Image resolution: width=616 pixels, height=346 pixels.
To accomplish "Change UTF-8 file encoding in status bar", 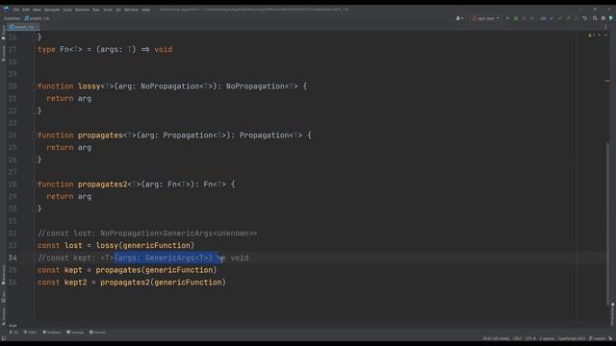I will click(x=530, y=338).
